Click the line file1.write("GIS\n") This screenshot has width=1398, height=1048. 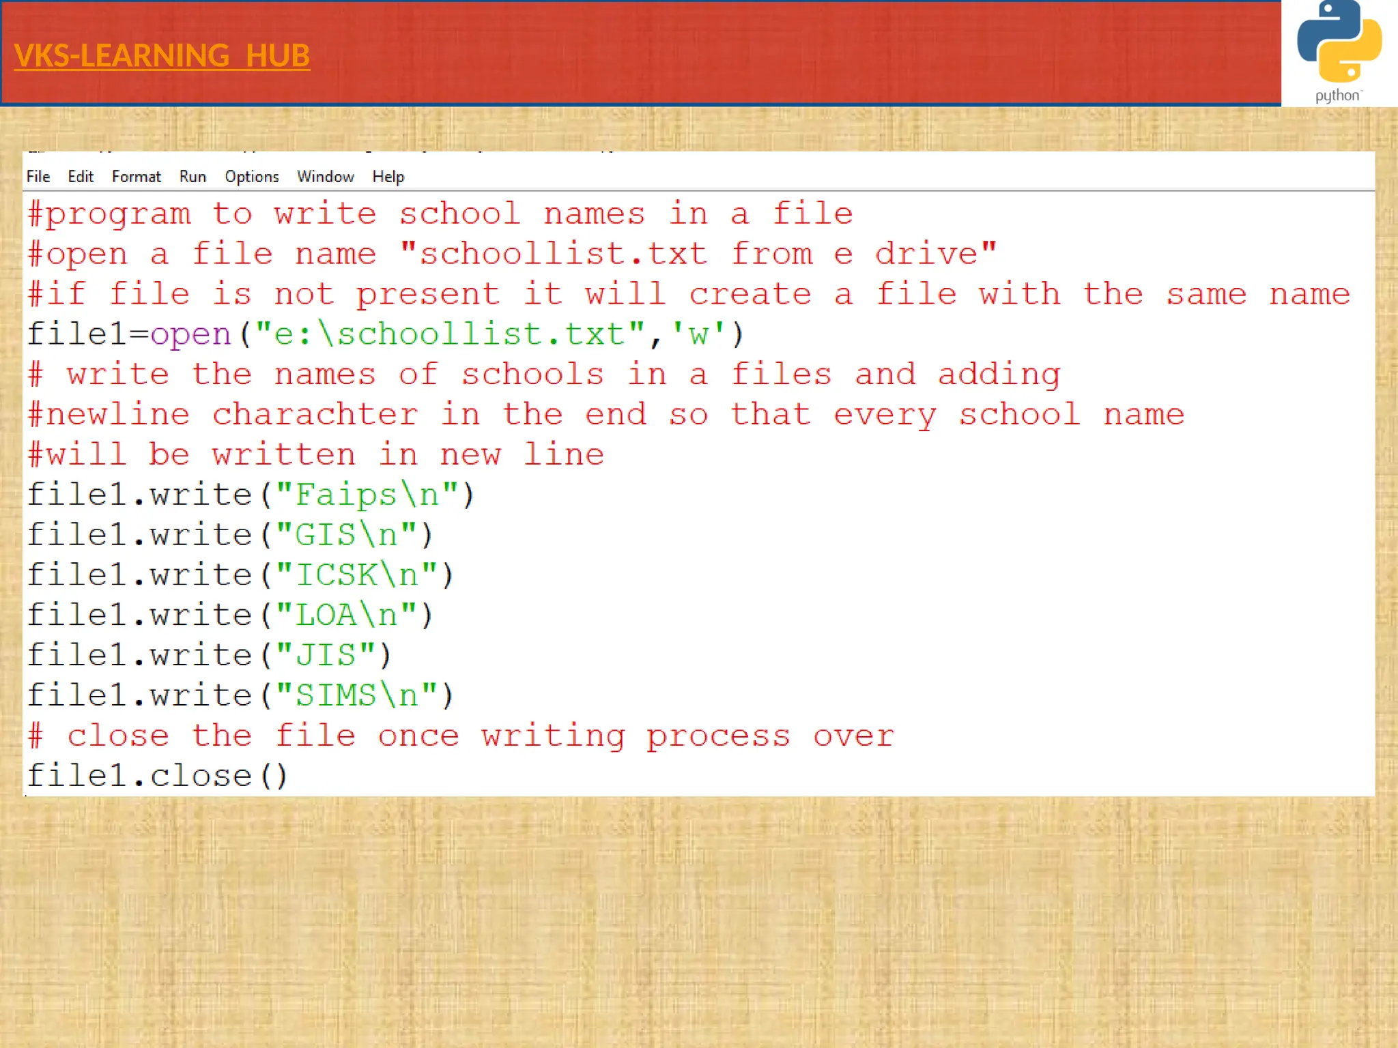[230, 535]
